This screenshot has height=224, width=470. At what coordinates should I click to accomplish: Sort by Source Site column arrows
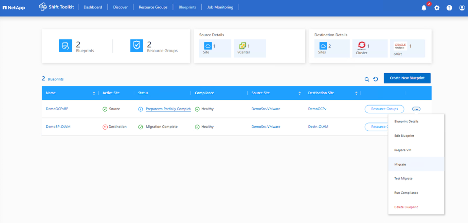(x=300, y=93)
